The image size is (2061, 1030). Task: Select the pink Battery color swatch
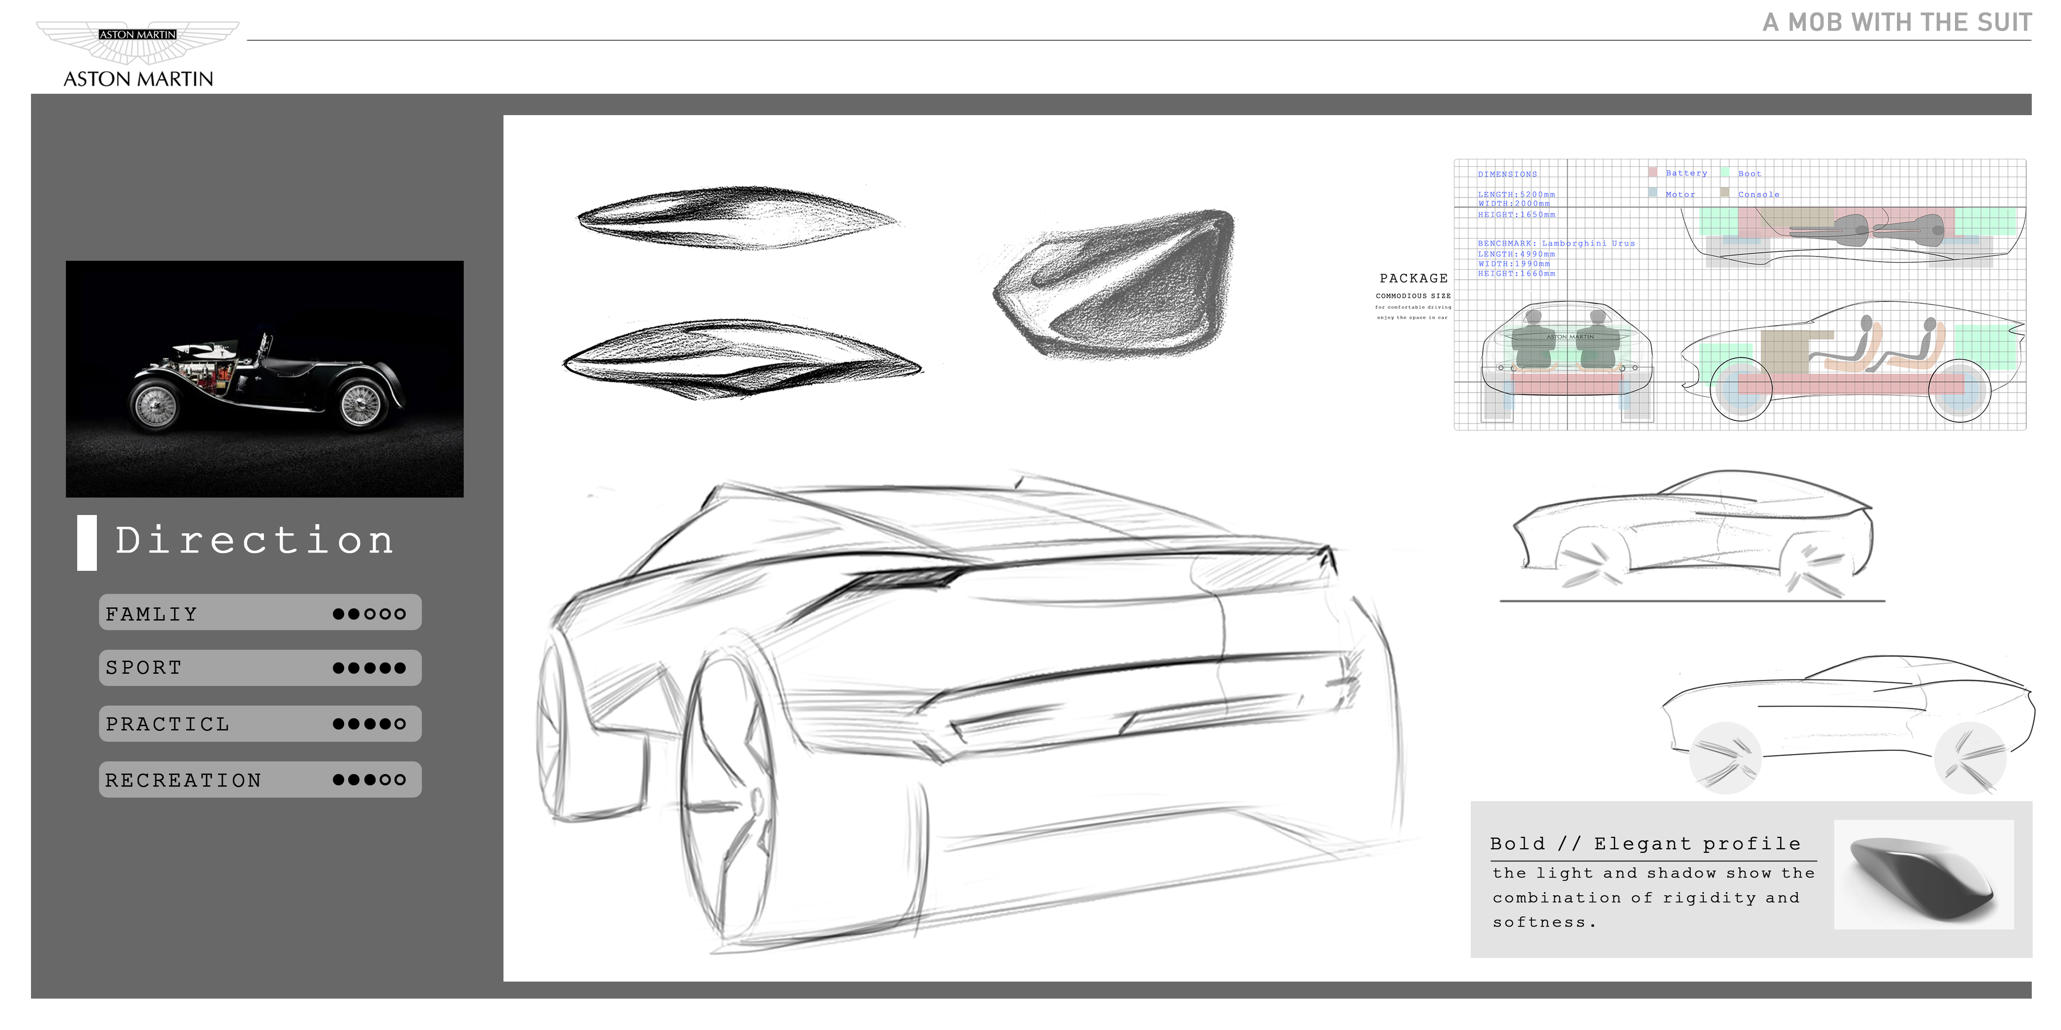(x=1654, y=173)
